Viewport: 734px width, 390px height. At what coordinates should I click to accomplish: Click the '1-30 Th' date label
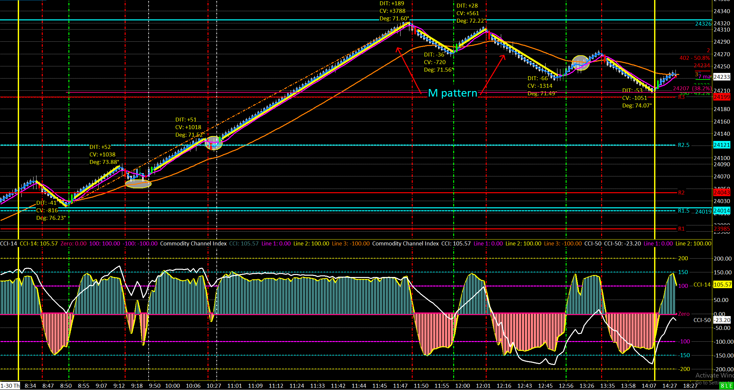click(x=10, y=386)
